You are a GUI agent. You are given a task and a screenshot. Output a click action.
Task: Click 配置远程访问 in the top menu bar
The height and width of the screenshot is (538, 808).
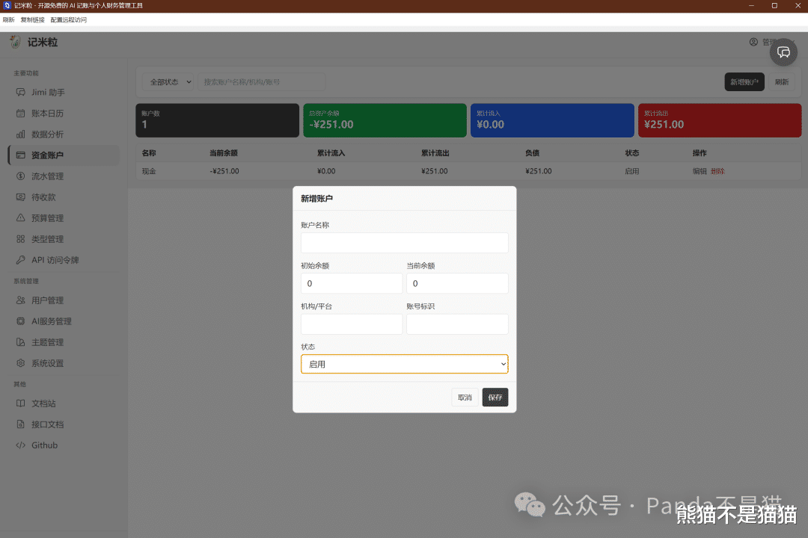(x=69, y=19)
